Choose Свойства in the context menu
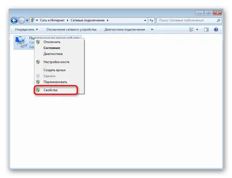Image resolution: width=232 pixels, height=178 pixels. tap(59, 90)
